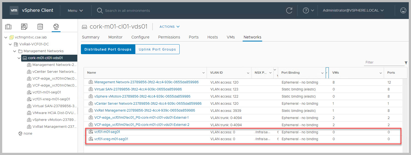The width and height of the screenshot is (411, 155).
Task: Click the Filter input field
Action: 383,62
